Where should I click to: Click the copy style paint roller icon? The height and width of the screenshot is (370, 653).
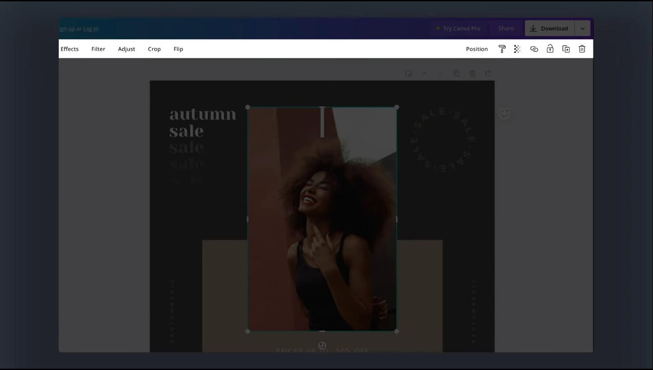coord(502,49)
